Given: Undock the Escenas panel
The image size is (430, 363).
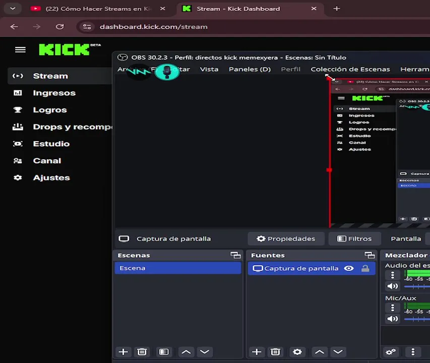Looking at the screenshot, I should point(235,255).
